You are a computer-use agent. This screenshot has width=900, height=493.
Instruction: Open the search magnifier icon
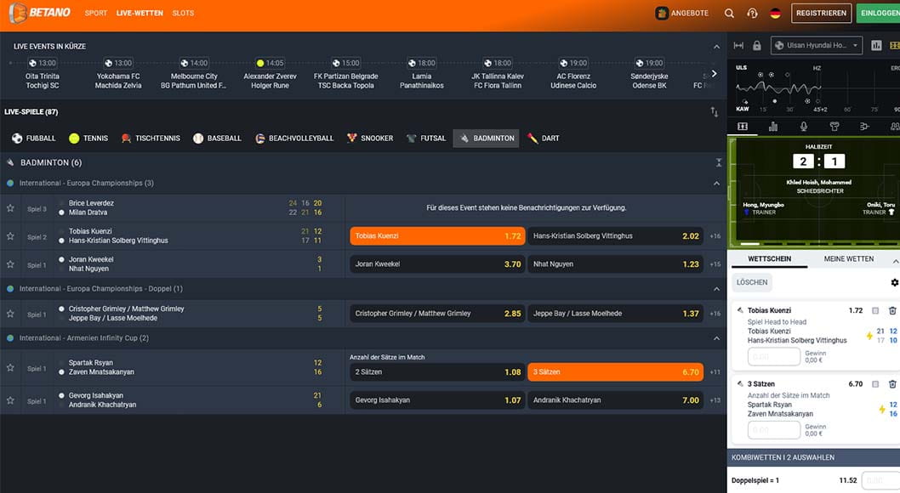click(729, 14)
